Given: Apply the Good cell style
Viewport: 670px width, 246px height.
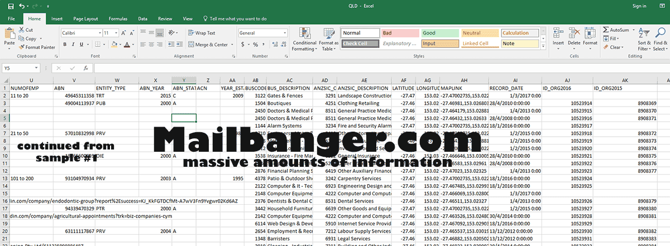Looking at the screenshot, I should [x=440, y=33].
